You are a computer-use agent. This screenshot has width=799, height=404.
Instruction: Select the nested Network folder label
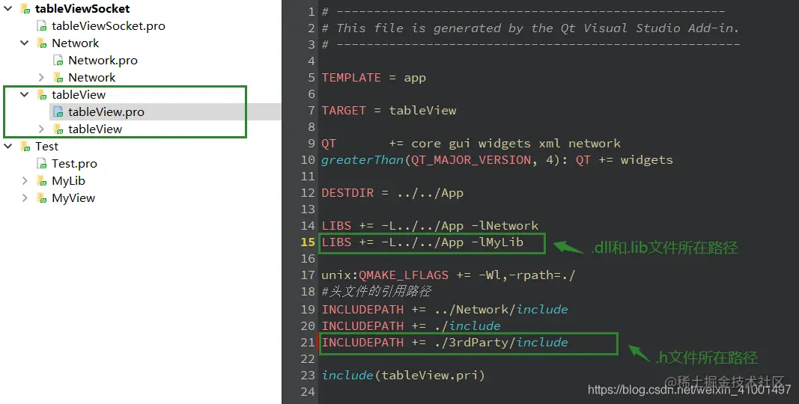[x=91, y=77]
